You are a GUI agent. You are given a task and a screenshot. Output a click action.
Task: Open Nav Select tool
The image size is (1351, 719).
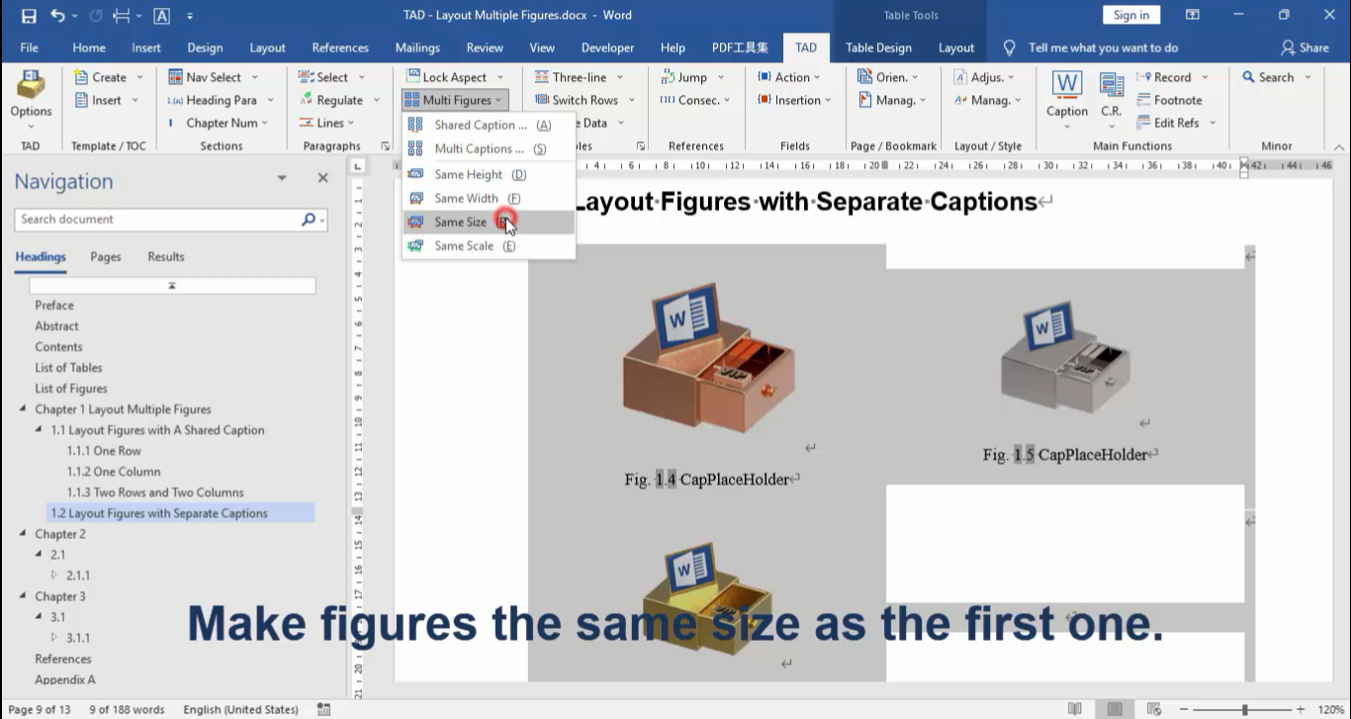[x=213, y=77]
